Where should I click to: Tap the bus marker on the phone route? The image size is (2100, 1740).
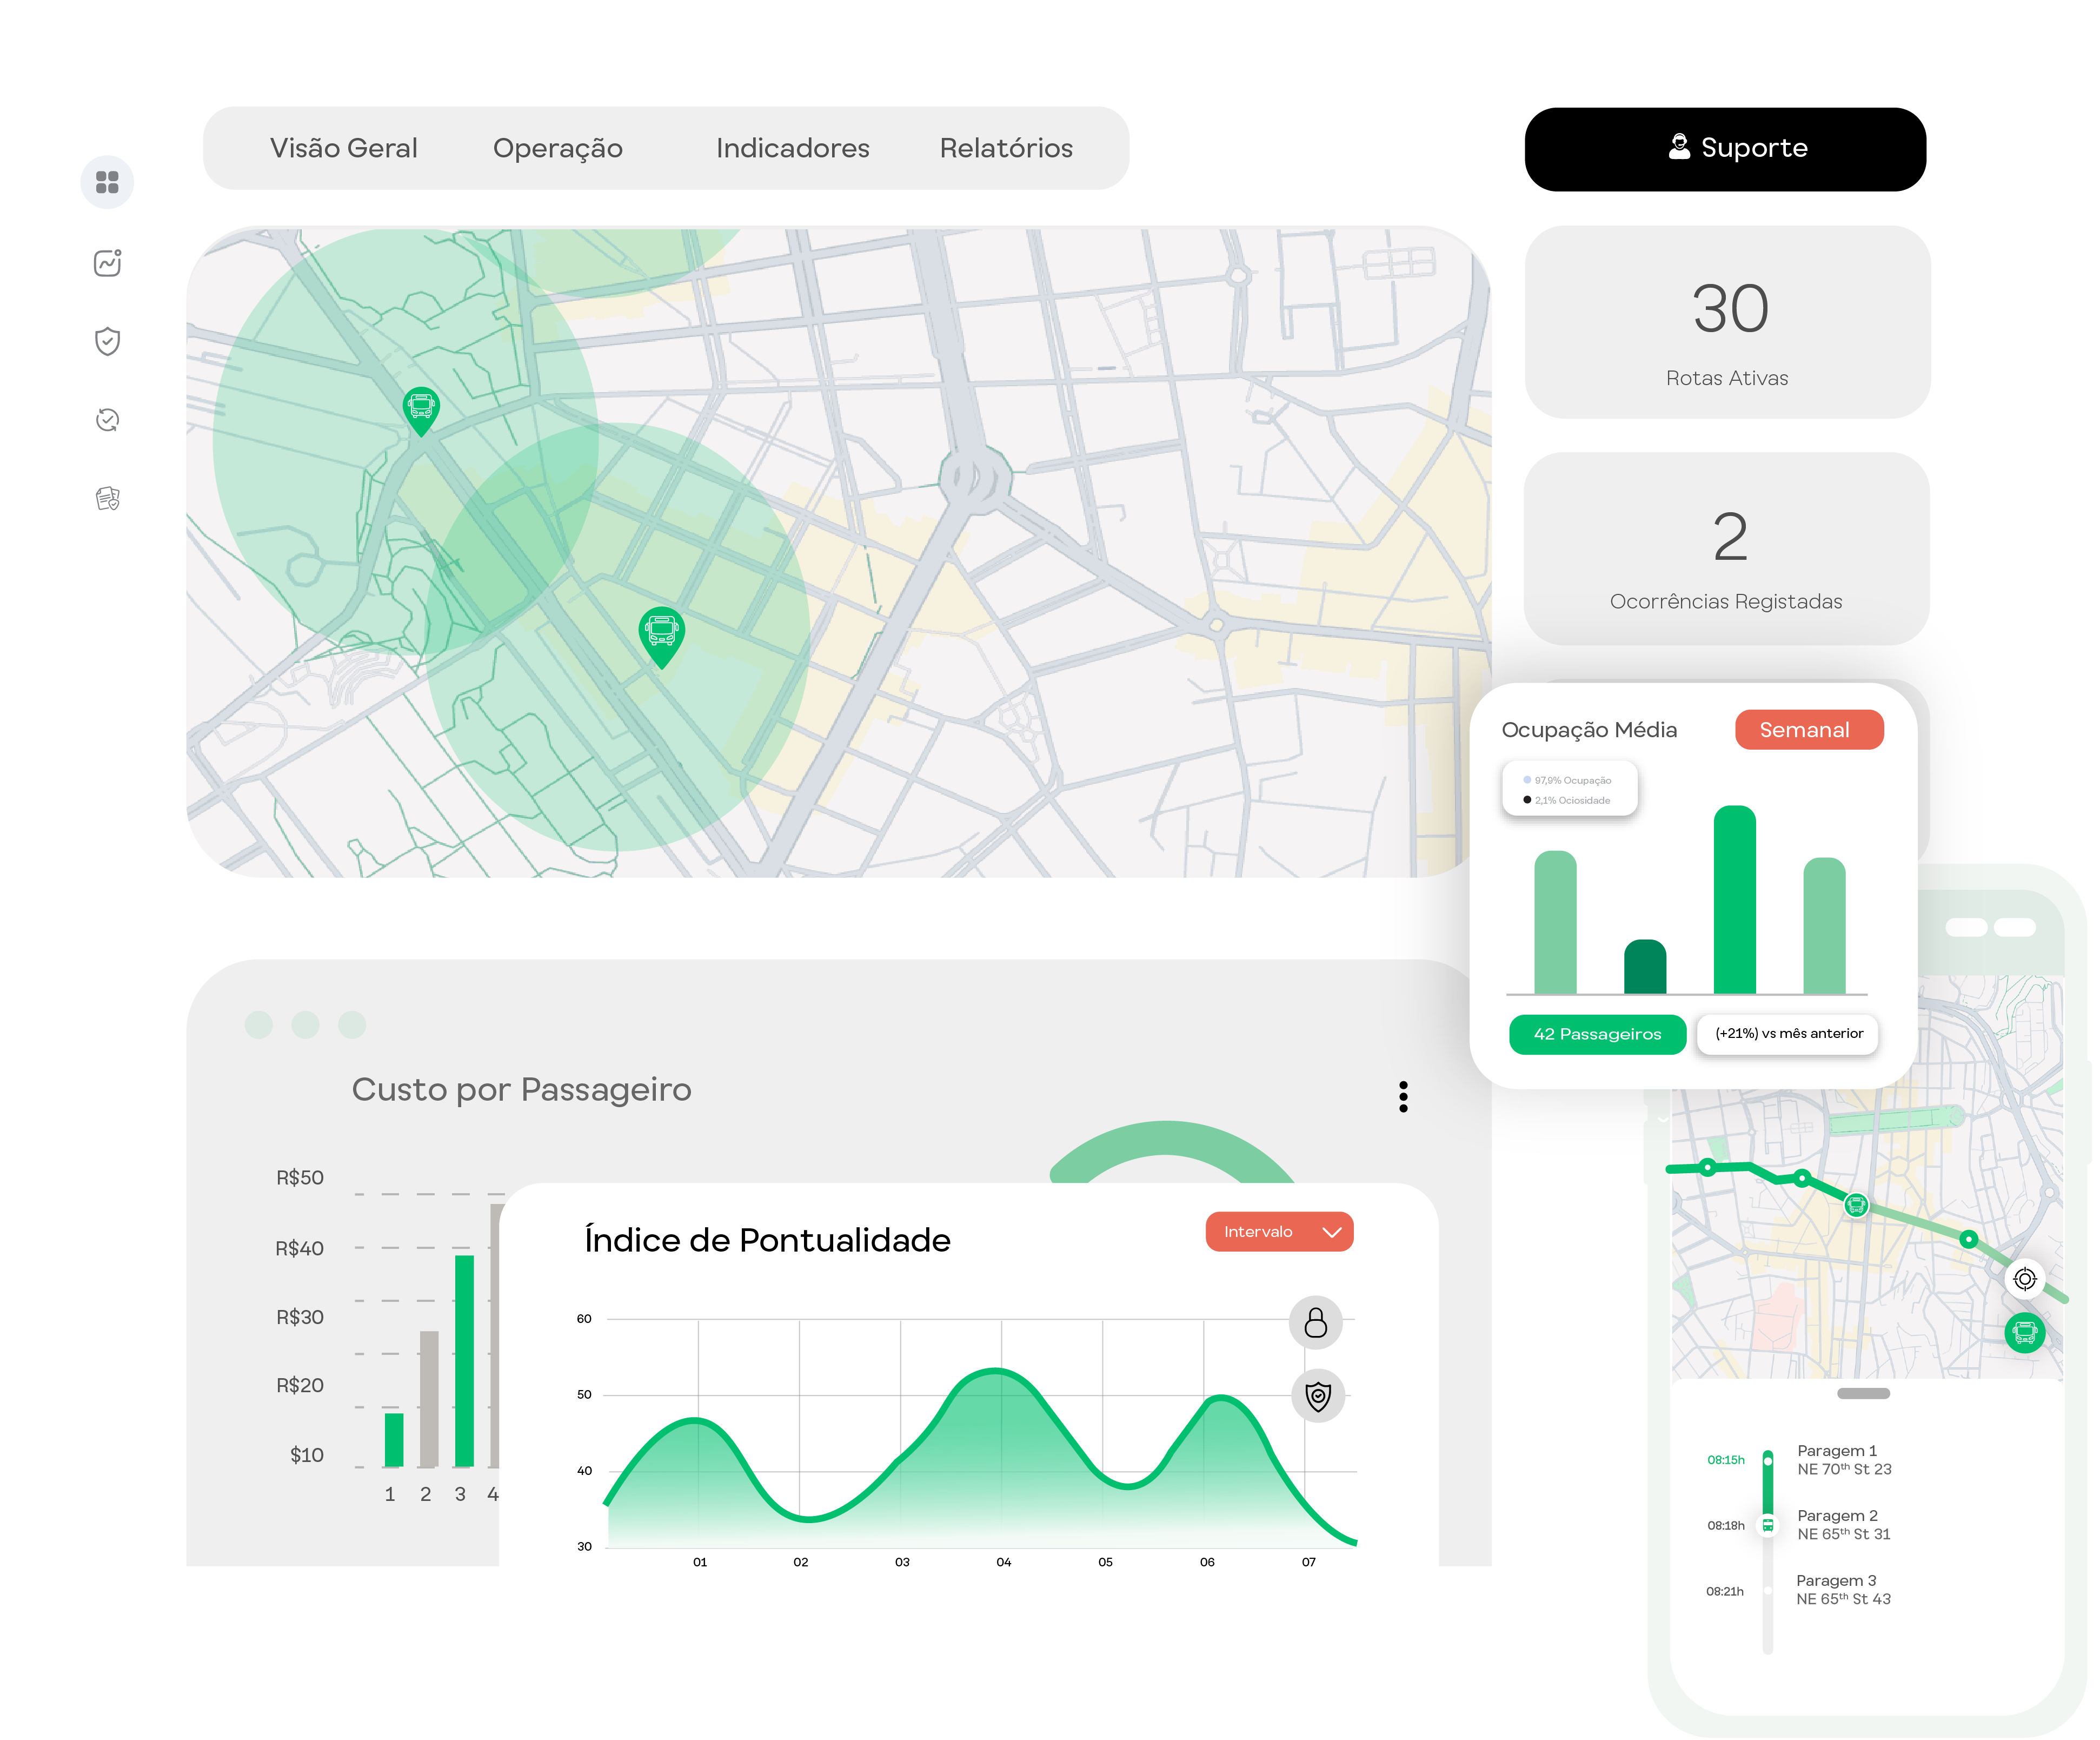click(x=1856, y=1206)
